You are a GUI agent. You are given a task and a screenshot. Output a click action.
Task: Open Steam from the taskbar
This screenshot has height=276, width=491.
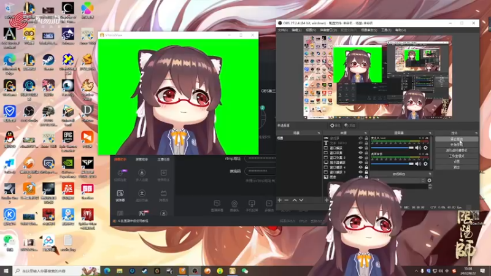pyautogui.click(x=144, y=270)
